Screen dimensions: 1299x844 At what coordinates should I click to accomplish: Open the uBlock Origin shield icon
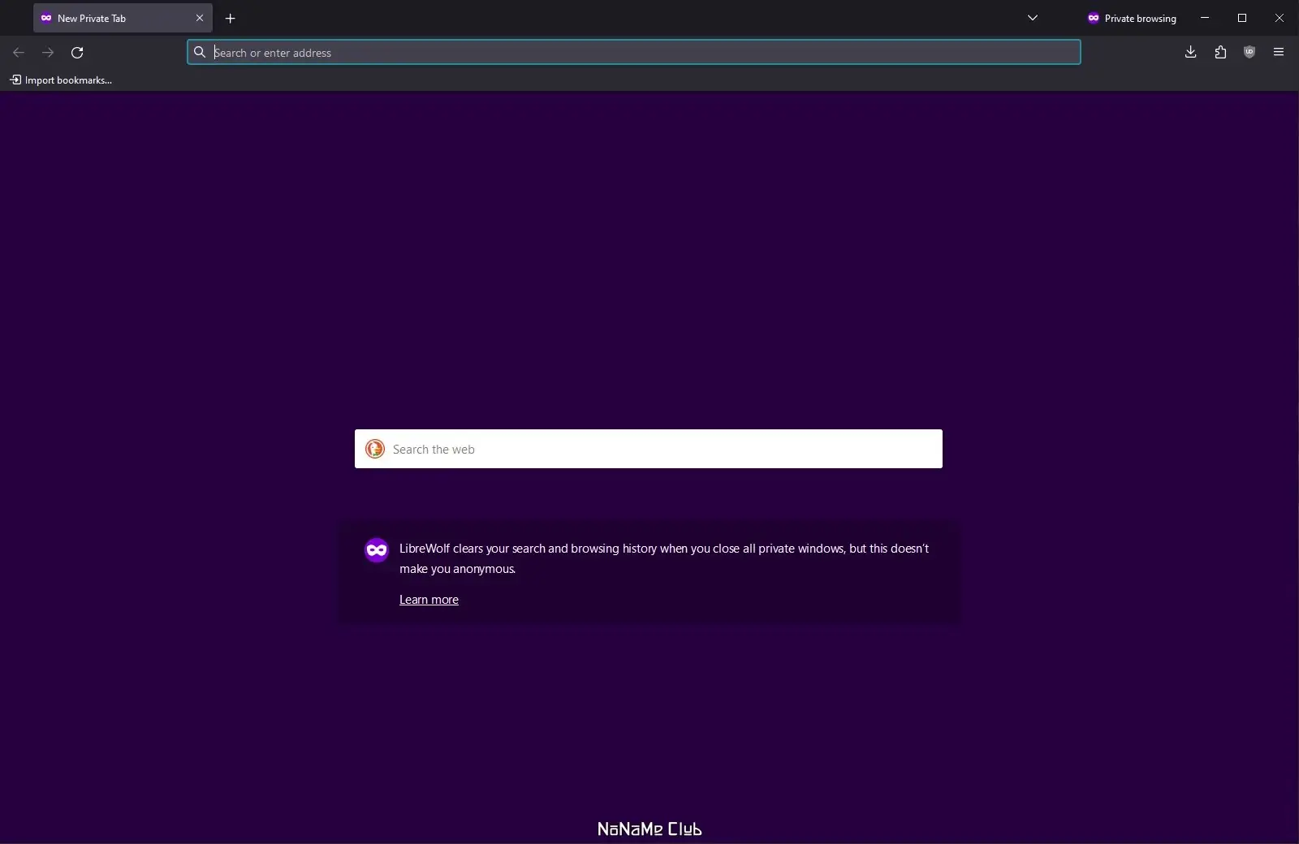point(1249,53)
